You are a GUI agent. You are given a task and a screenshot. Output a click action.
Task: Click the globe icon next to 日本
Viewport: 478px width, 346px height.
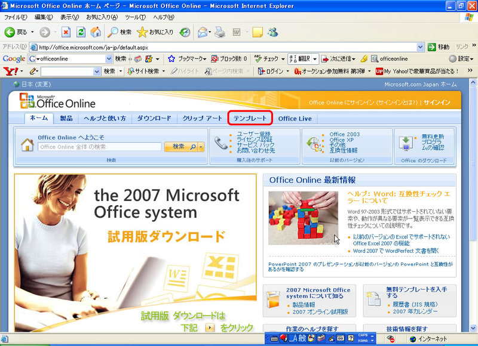(17, 84)
